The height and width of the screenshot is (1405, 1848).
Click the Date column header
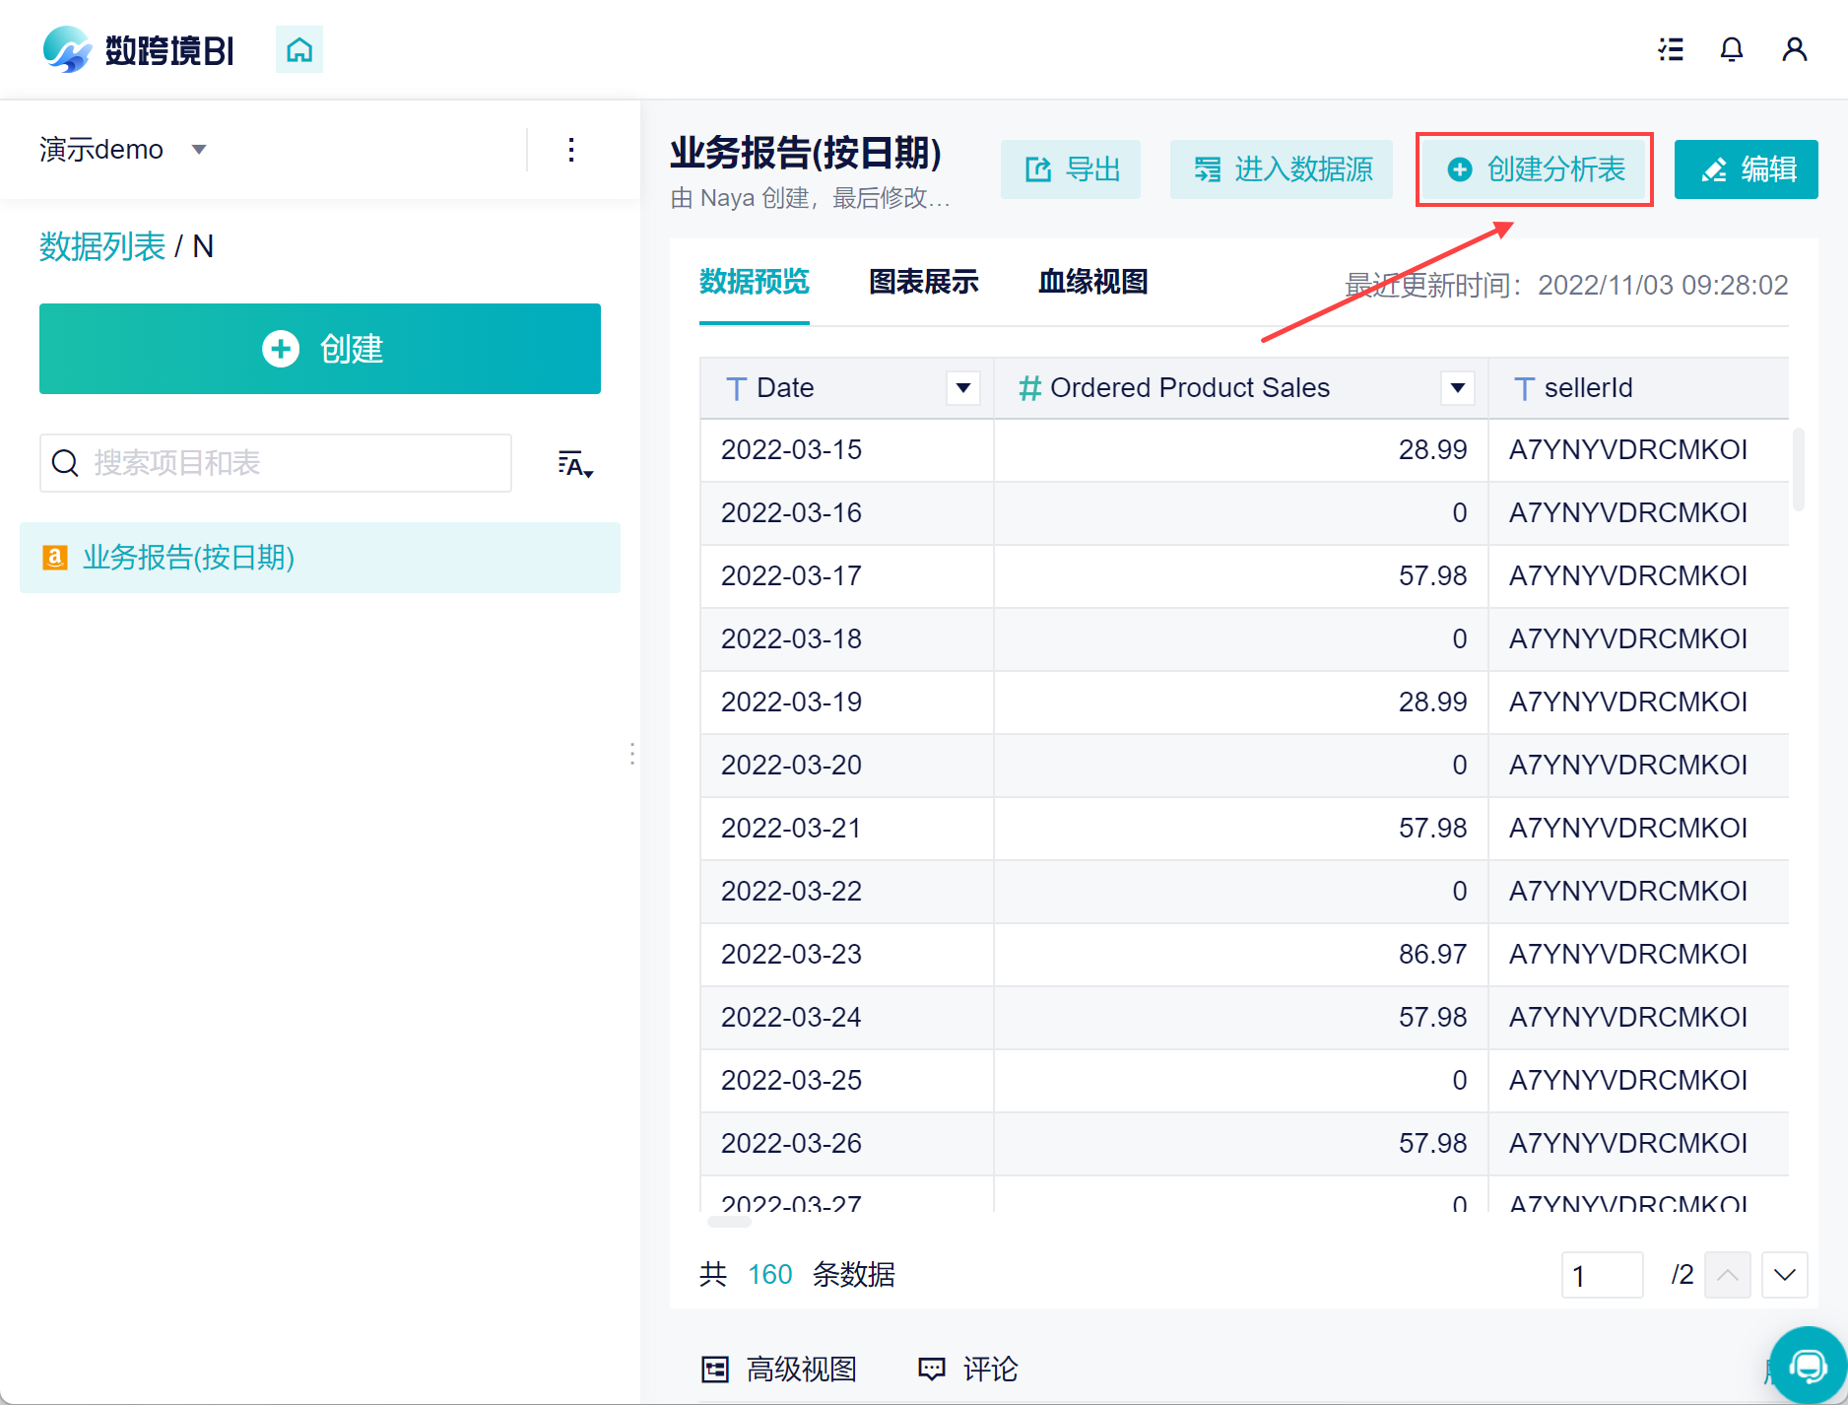tap(847, 388)
